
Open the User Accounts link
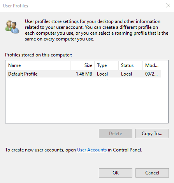(92, 150)
